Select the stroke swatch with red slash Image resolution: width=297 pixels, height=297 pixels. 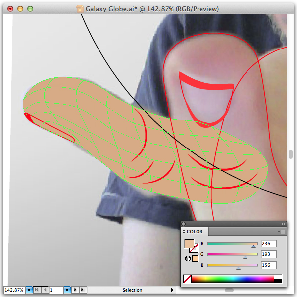(x=195, y=249)
